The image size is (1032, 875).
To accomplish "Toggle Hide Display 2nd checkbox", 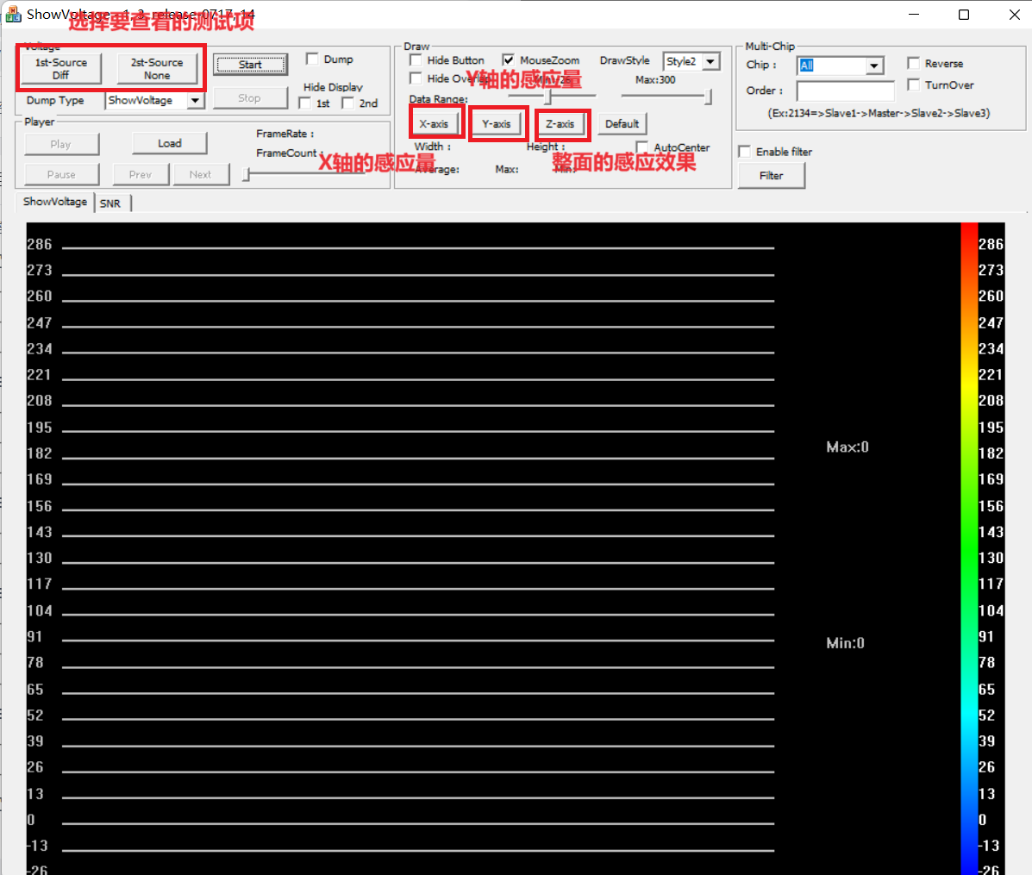I will click(x=348, y=103).
